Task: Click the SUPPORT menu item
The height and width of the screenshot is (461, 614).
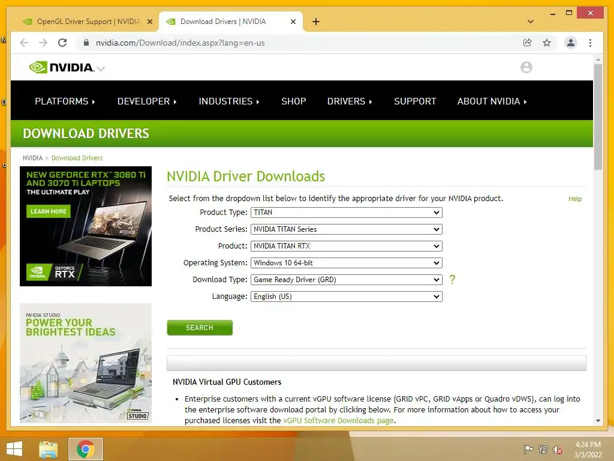Action: point(415,101)
